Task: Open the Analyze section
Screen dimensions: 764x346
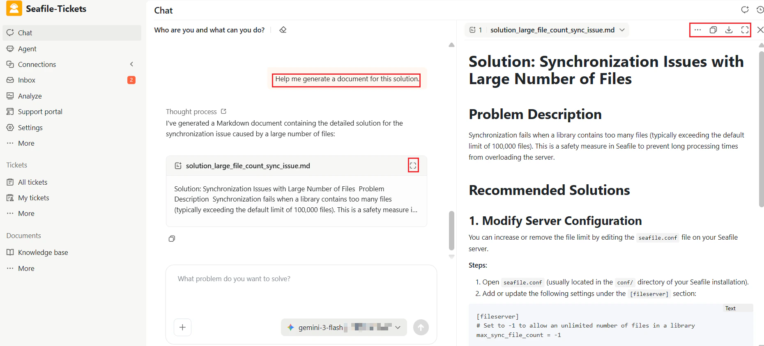Action: click(x=72, y=96)
